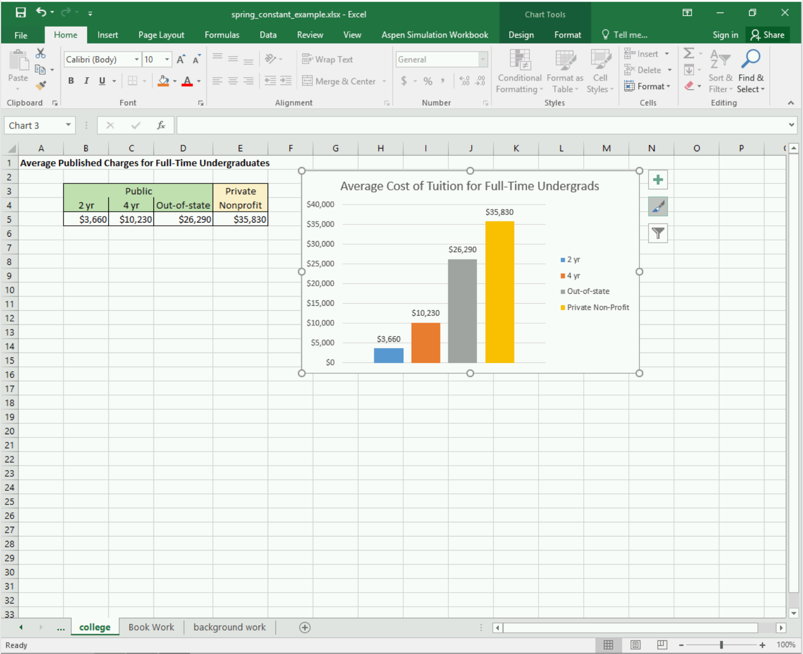The image size is (803, 654).
Task: Toggle Bold formatting
Action: pyautogui.click(x=71, y=81)
